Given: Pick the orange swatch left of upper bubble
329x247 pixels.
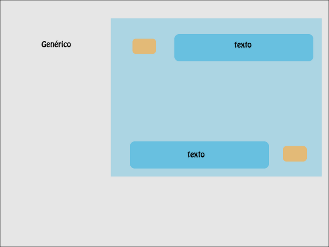Looking at the screenshot, I should pyautogui.click(x=144, y=46).
